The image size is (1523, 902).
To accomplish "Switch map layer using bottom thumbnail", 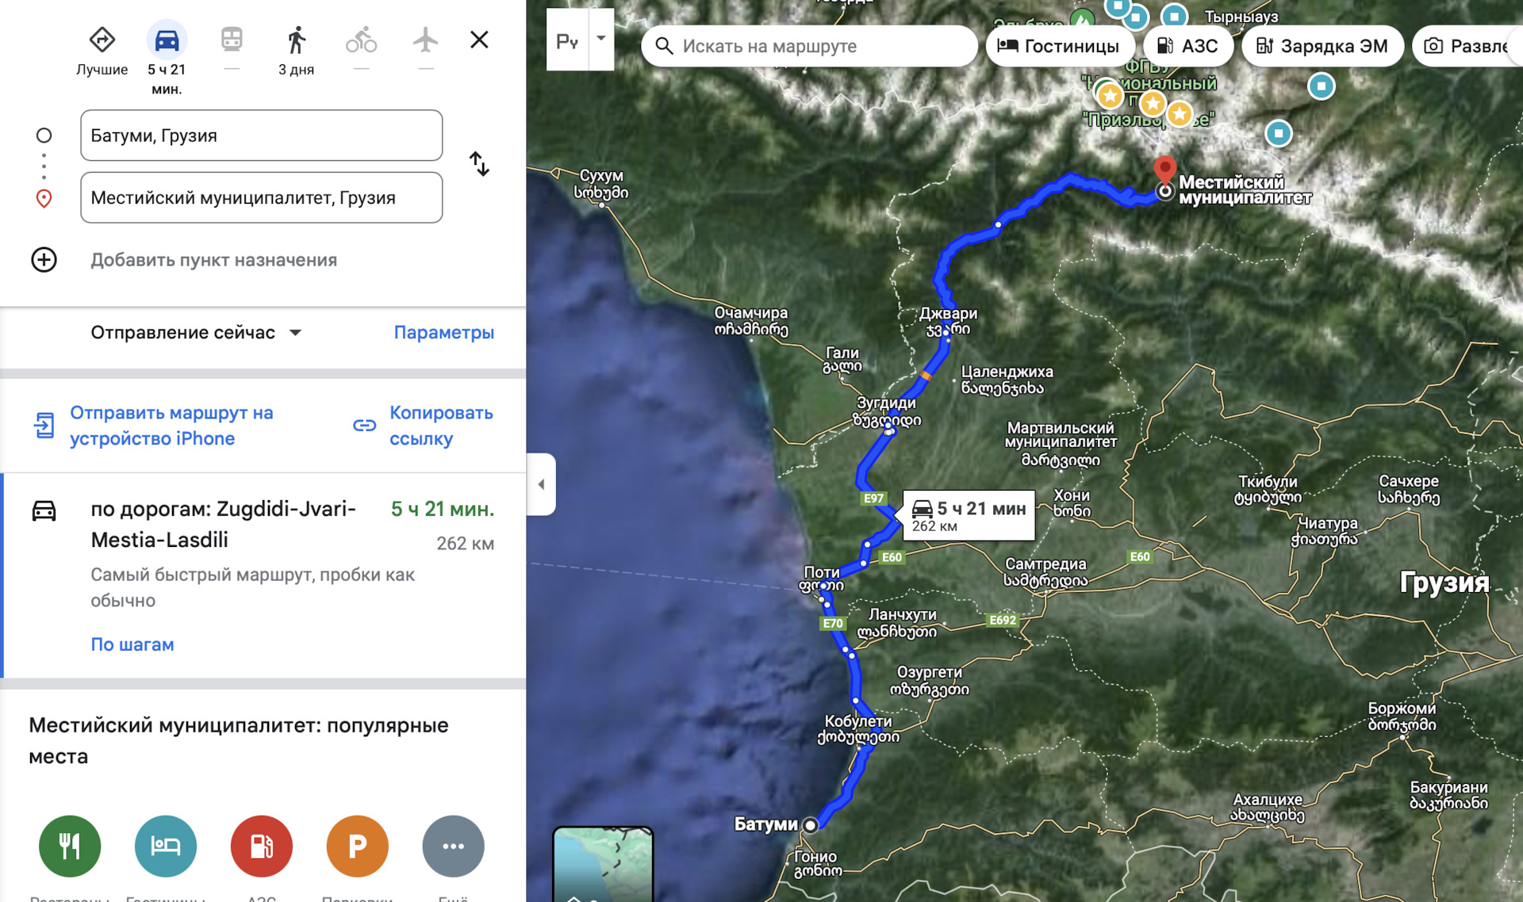I will (x=603, y=864).
